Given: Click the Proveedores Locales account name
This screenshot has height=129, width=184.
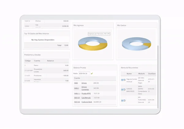Looking at the screenshot, I should point(38,71).
